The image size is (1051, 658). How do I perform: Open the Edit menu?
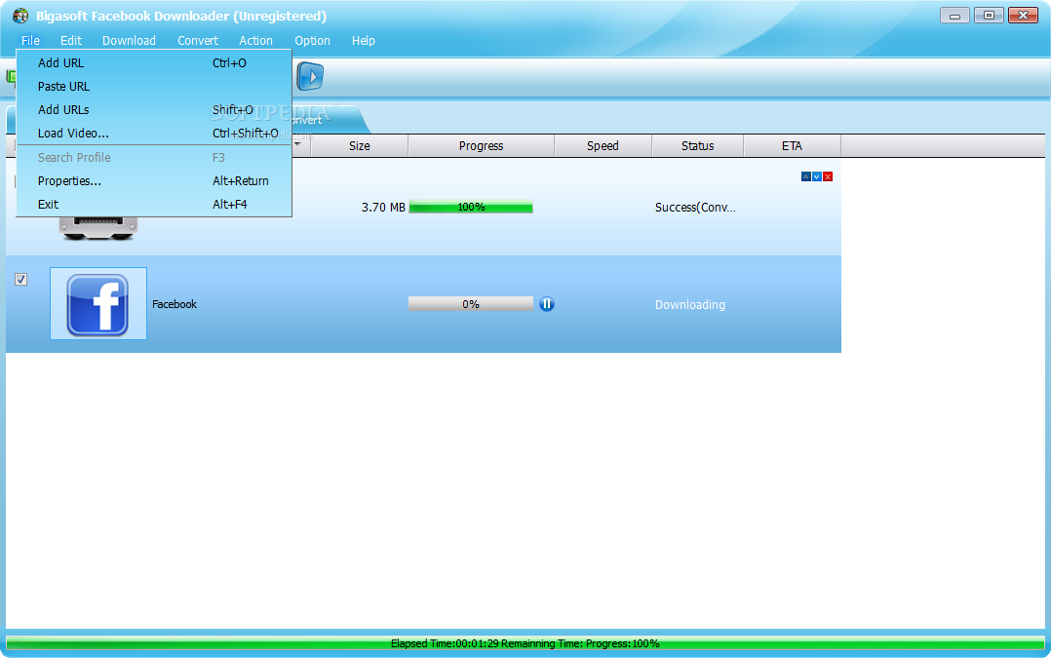pos(71,40)
